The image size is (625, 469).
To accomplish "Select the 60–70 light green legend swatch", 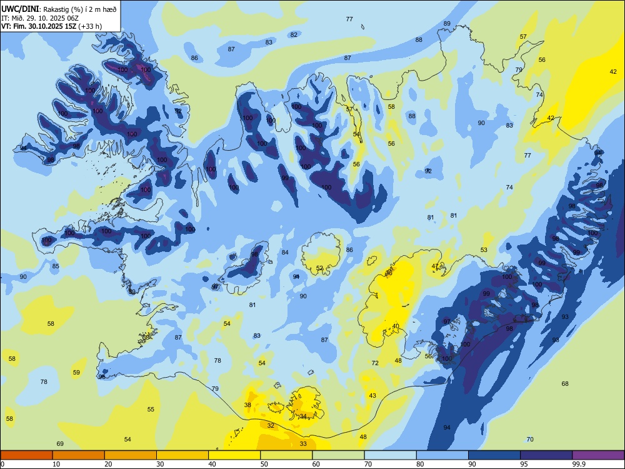I will pyautogui.click(x=338, y=455).
